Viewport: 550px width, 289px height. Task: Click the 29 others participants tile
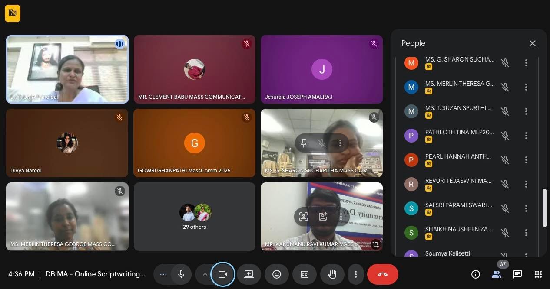click(195, 217)
